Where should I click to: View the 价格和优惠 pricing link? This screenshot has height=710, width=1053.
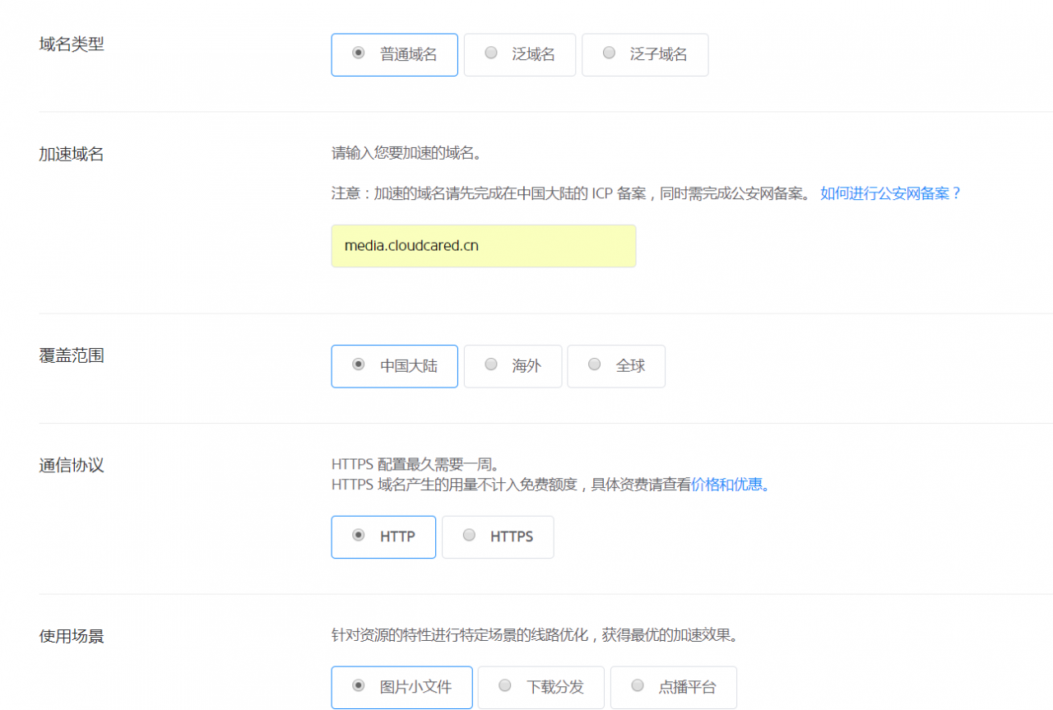click(727, 485)
